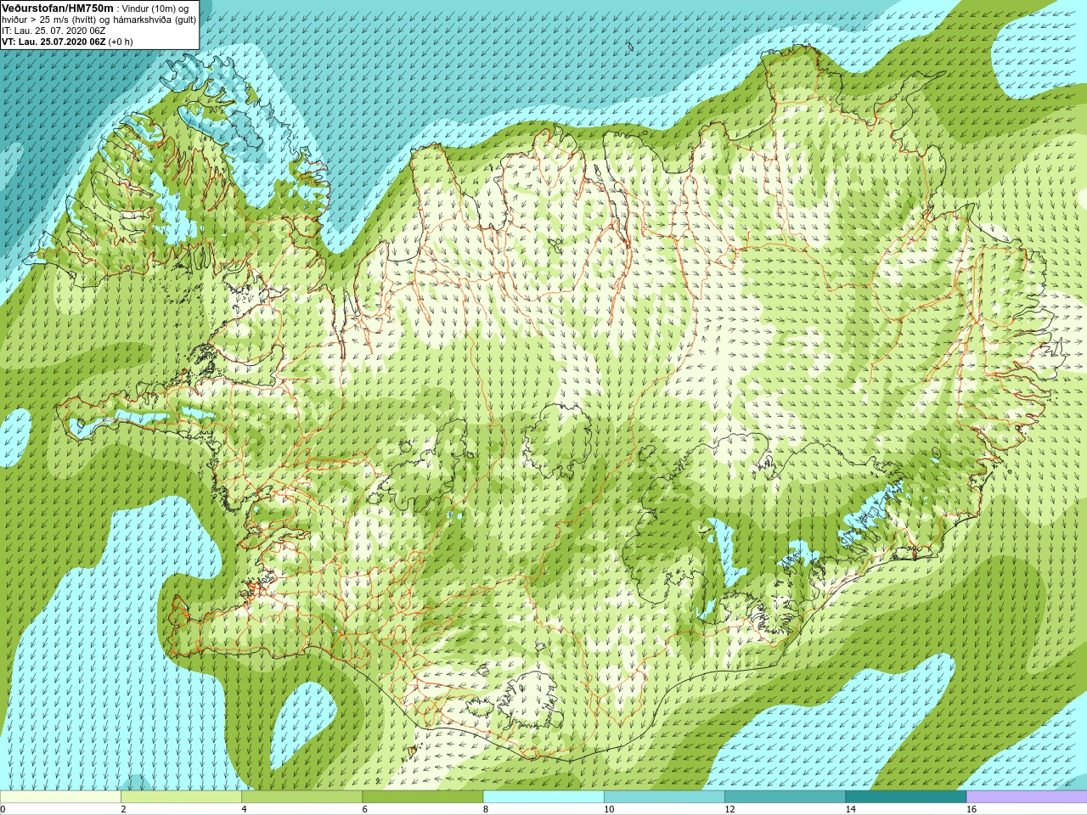Click the legend tick label '12'
The width and height of the screenshot is (1087, 815).
(729, 809)
